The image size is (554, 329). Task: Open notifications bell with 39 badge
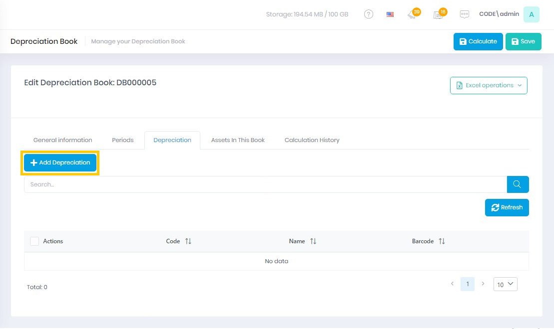pos(413,14)
